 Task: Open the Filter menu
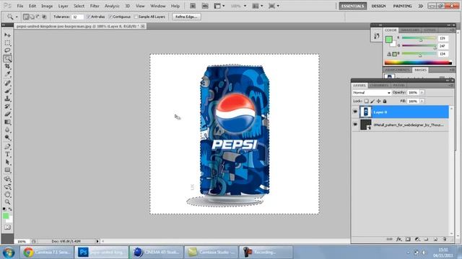tap(95, 6)
